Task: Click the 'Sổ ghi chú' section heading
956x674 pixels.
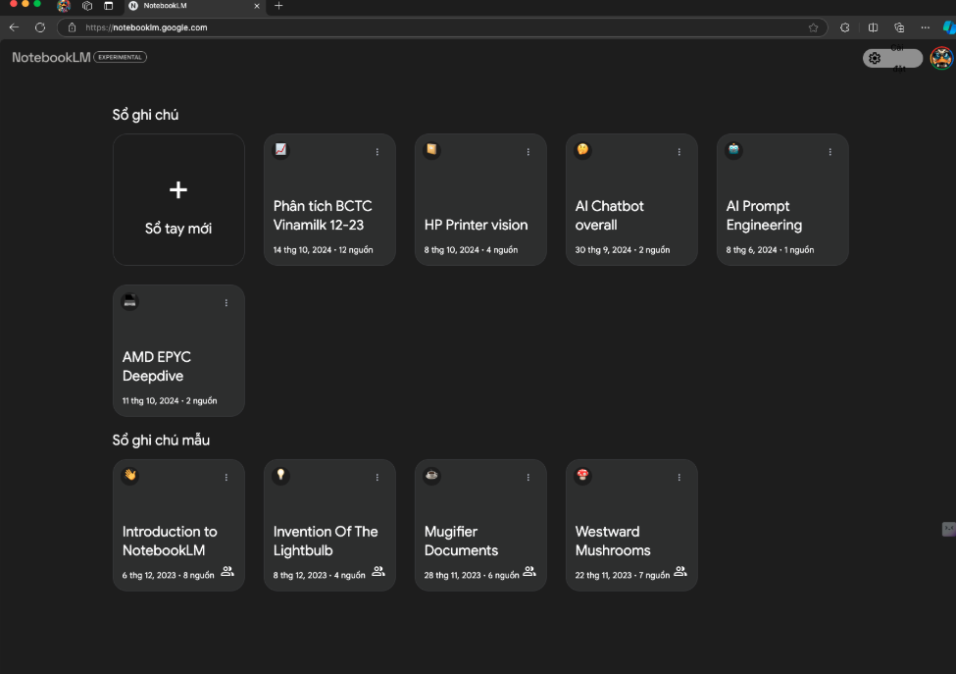Action: tap(145, 115)
